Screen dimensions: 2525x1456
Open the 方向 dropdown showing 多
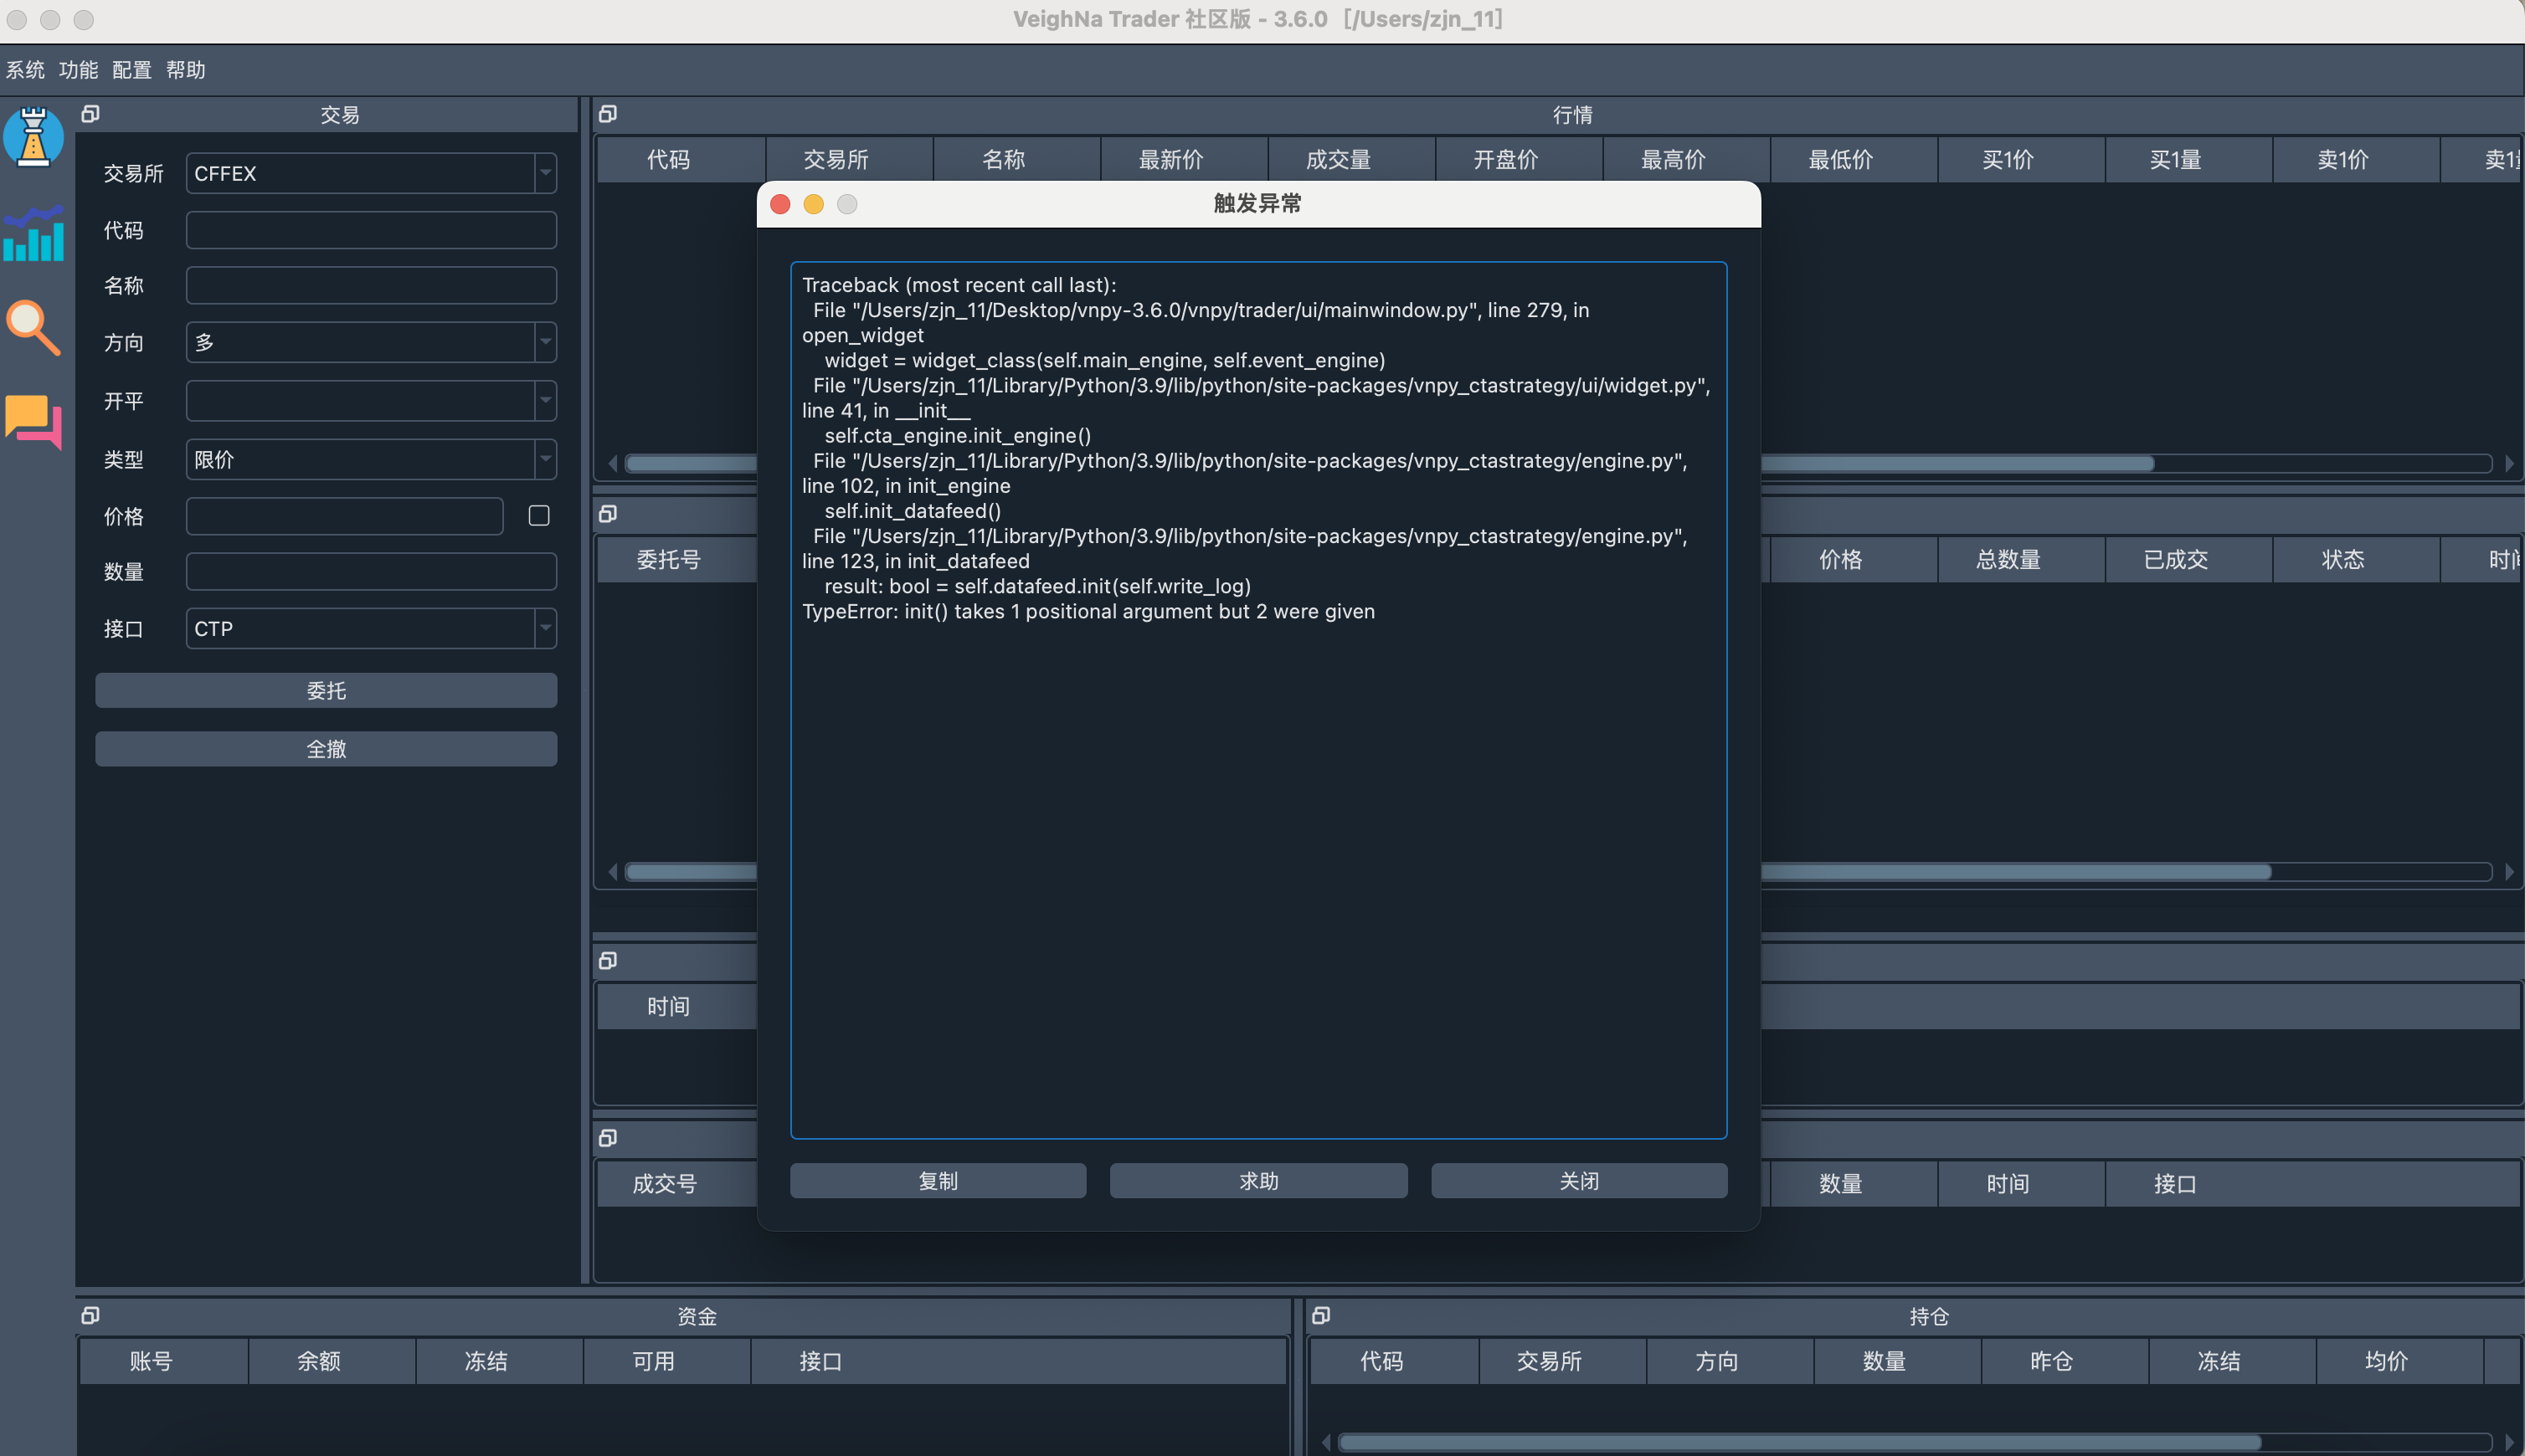[545, 342]
